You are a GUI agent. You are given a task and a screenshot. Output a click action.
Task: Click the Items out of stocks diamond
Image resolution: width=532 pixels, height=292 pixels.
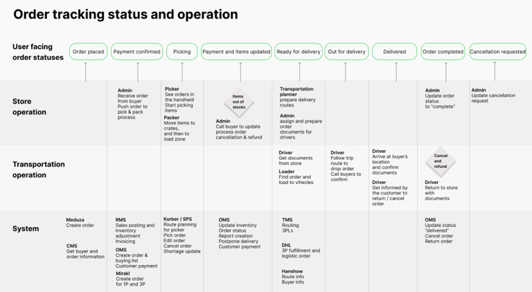239,102
